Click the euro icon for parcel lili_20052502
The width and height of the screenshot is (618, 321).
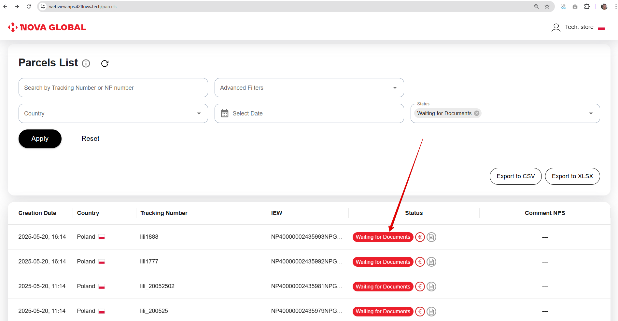[x=420, y=287]
